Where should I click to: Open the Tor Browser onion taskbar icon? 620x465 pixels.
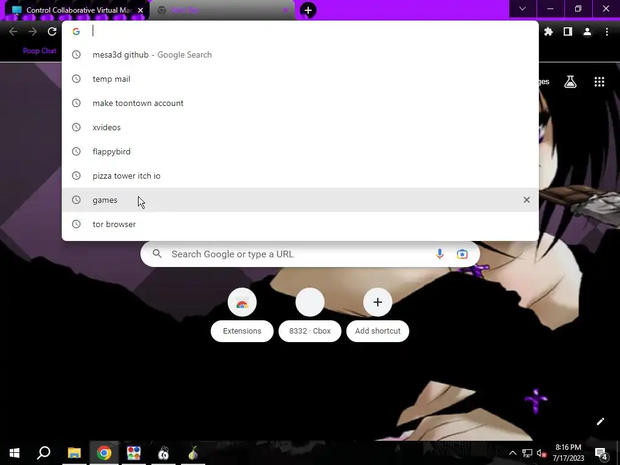click(193, 453)
